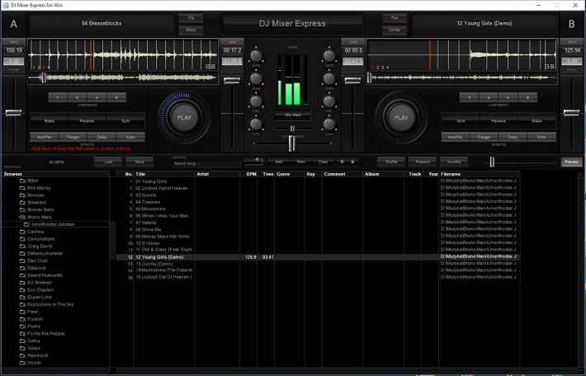This screenshot has width=586, height=376.
Task: Sort playlist by Filename column header
Action: coord(480,174)
